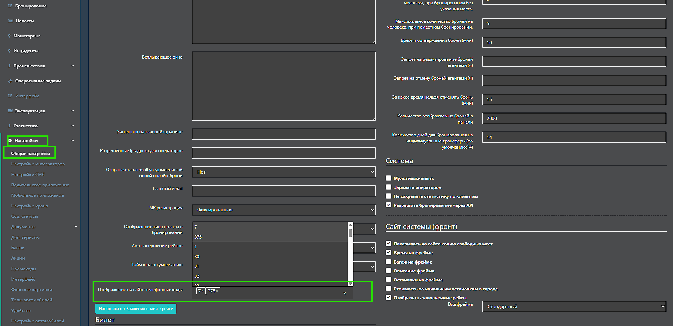Open the Водительское приложение settings link

click(40, 185)
